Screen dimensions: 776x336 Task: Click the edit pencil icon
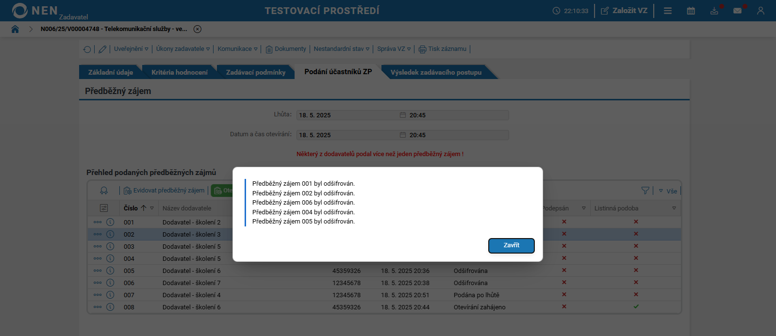[102, 49]
